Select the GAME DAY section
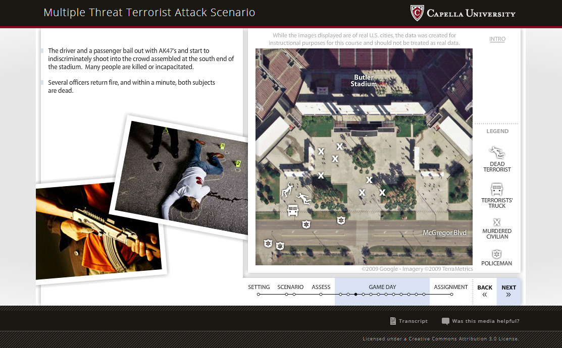562x348 pixels. 382,287
